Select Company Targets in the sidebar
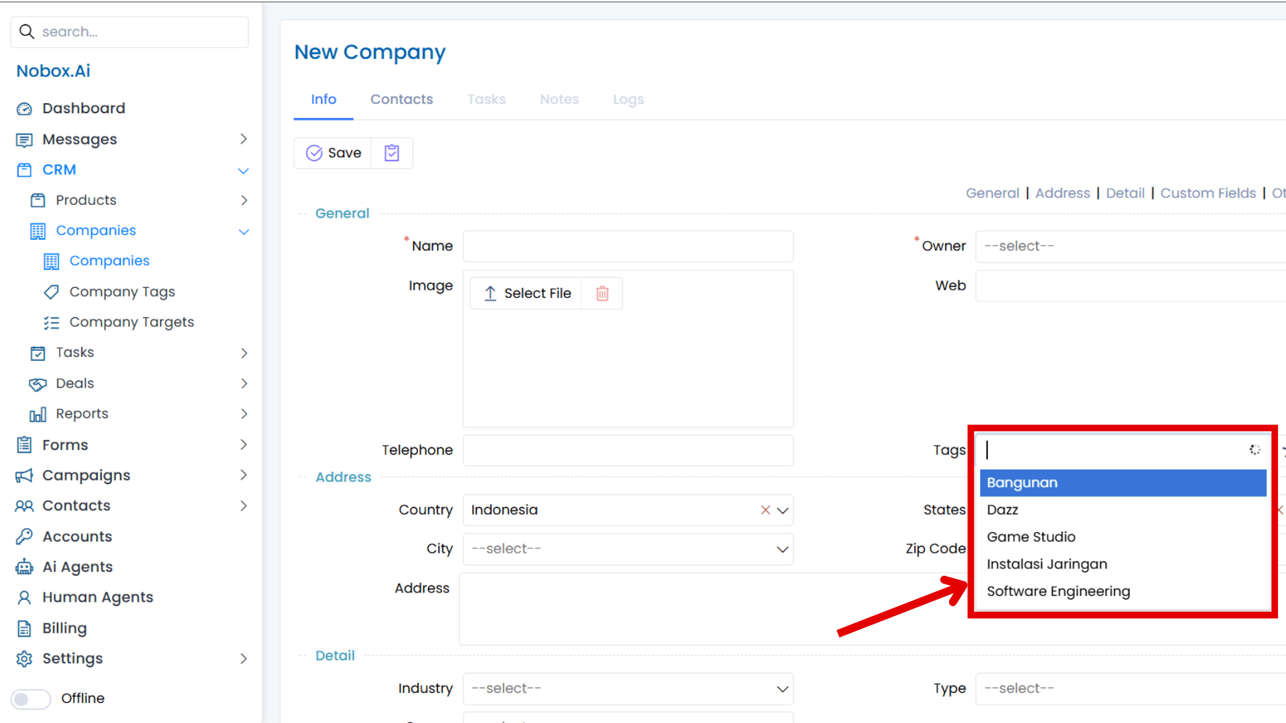The height and width of the screenshot is (723, 1286). point(131,322)
